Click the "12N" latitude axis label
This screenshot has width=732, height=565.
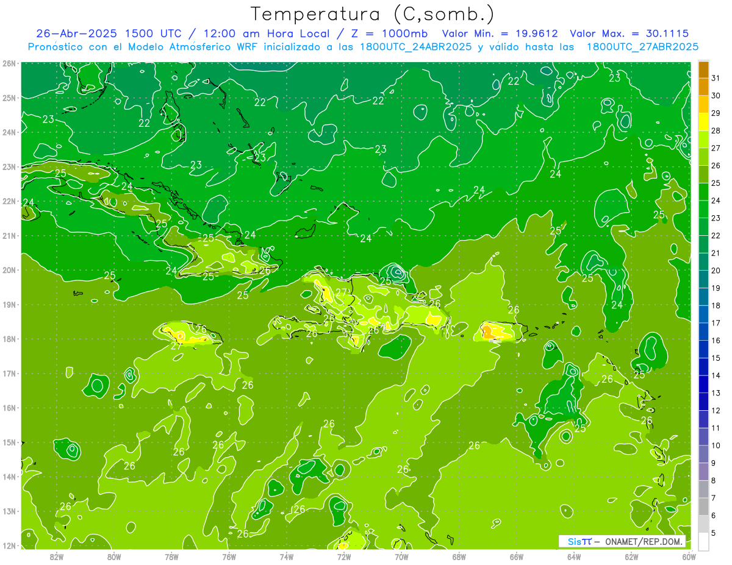[9, 545]
